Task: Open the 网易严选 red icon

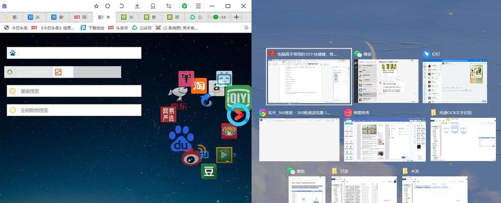Action: pyautogui.click(x=168, y=115)
